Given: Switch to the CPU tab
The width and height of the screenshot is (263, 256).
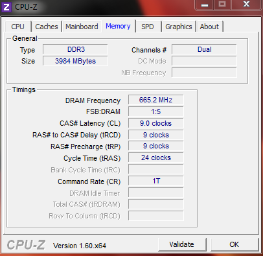Looking at the screenshot, I should pos(17,27).
